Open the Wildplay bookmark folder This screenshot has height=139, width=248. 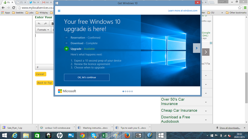point(42,13)
